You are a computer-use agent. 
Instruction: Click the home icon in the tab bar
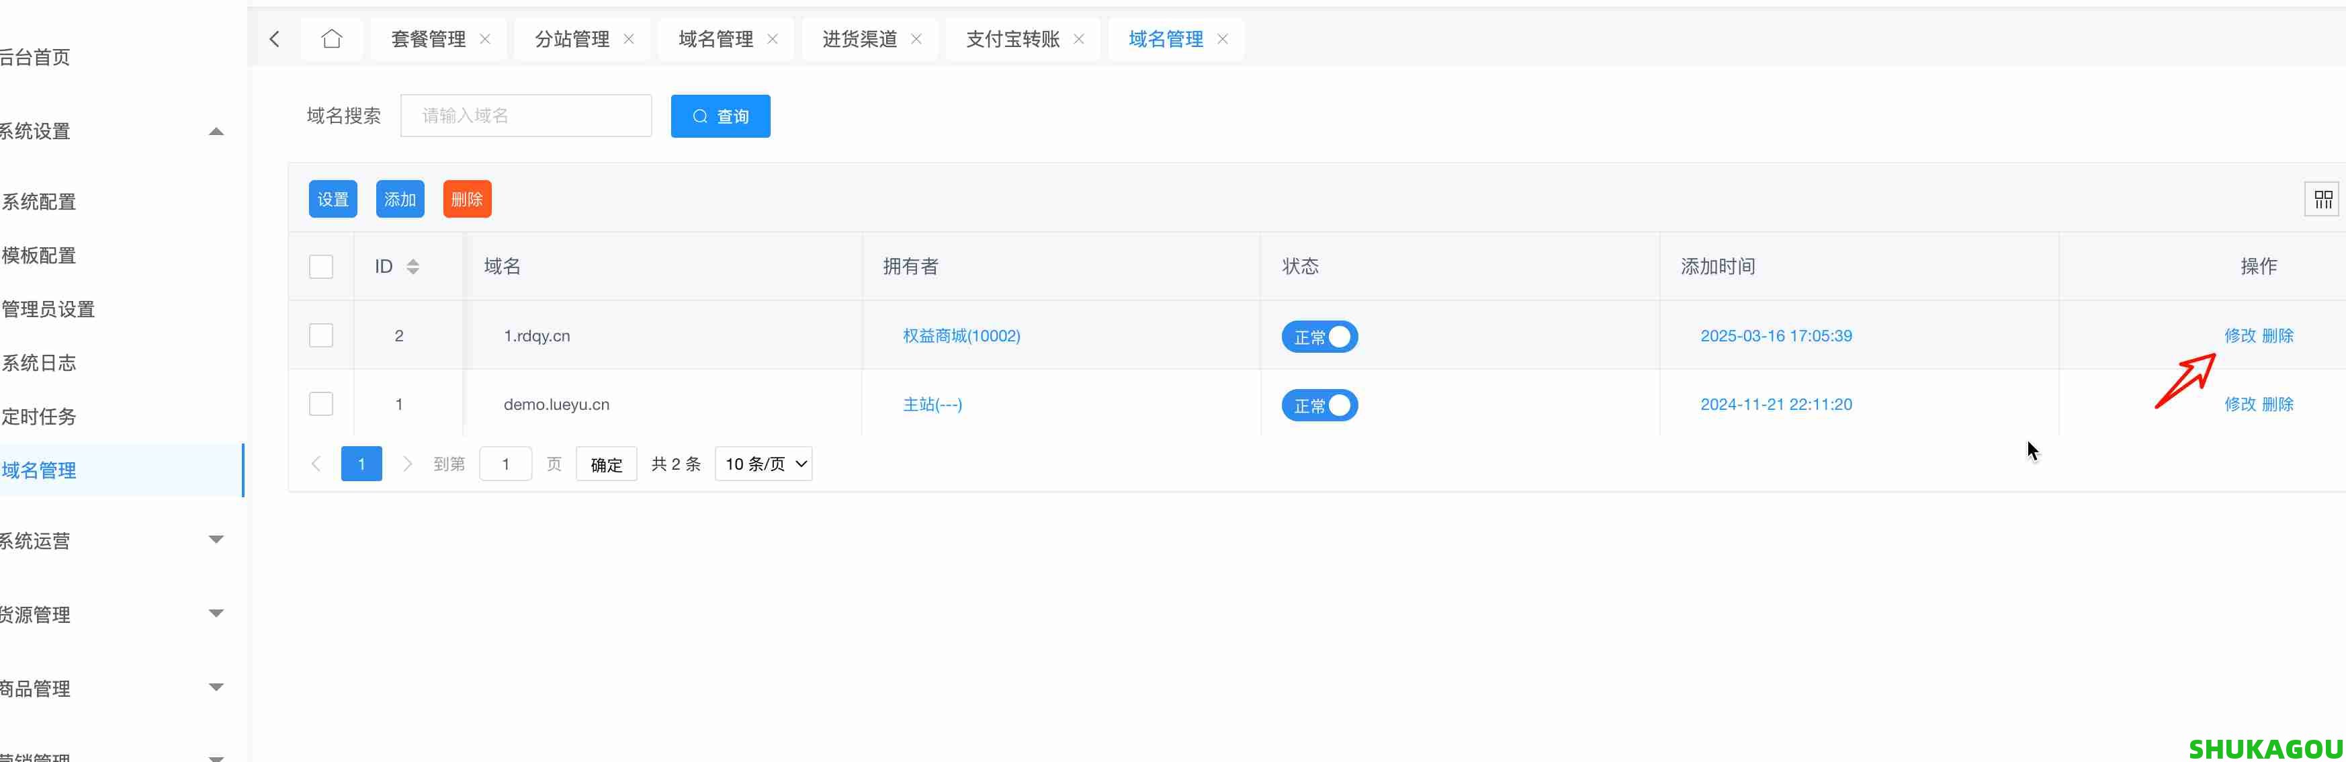[331, 39]
